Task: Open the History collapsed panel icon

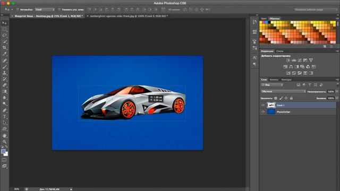Action: [x=254, y=22]
